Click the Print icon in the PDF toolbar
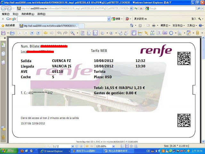This screenshot has height=154, width=205. click(x=12, y=33)
